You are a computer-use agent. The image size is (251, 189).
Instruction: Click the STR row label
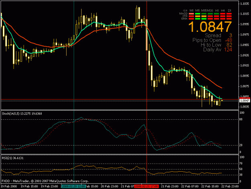pyautogui.click(x=185, y=16)
